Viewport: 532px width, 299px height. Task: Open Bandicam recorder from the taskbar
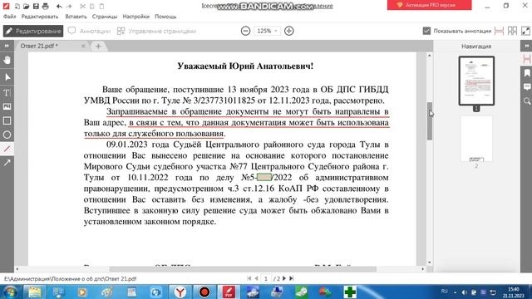pos(204,292)
